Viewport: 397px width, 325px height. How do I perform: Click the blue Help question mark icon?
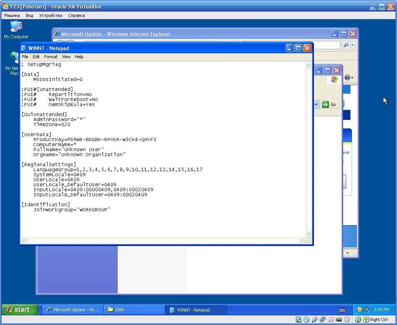point(347,77)
